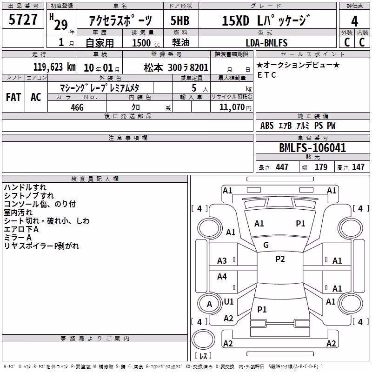
Task: Select lot number 5727
Action: (23, 20)
